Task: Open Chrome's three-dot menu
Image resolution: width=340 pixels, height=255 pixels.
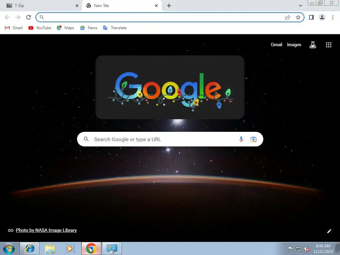Action: (x=333, y=17)
